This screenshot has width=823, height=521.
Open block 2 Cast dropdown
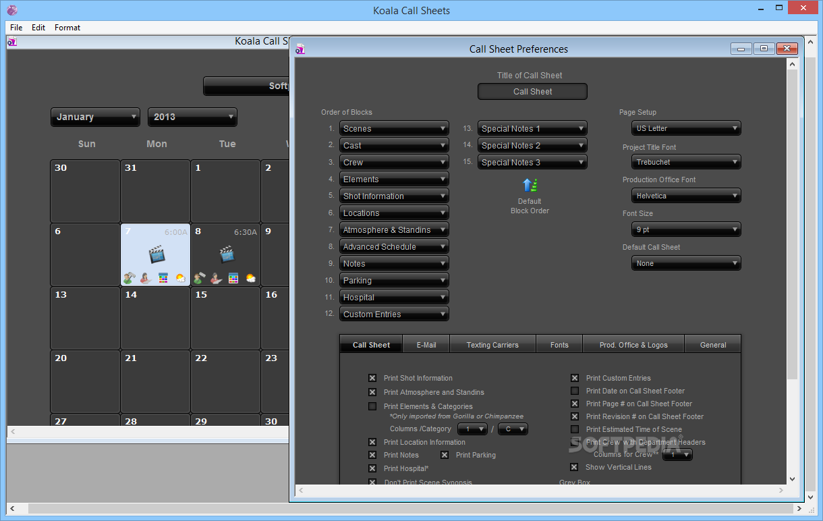394,145
